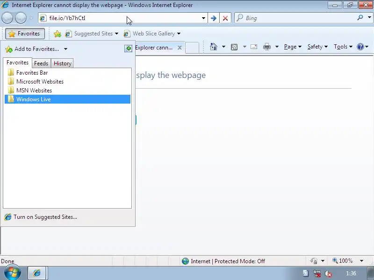
Task: Click the blue Go arrow button
Action: 214,18
